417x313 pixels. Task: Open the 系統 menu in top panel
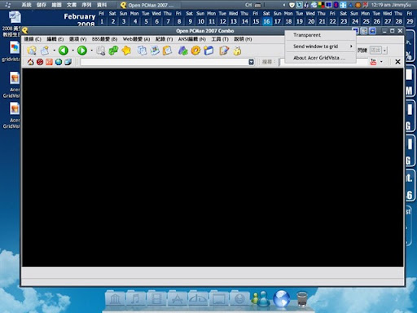(26, 5)
